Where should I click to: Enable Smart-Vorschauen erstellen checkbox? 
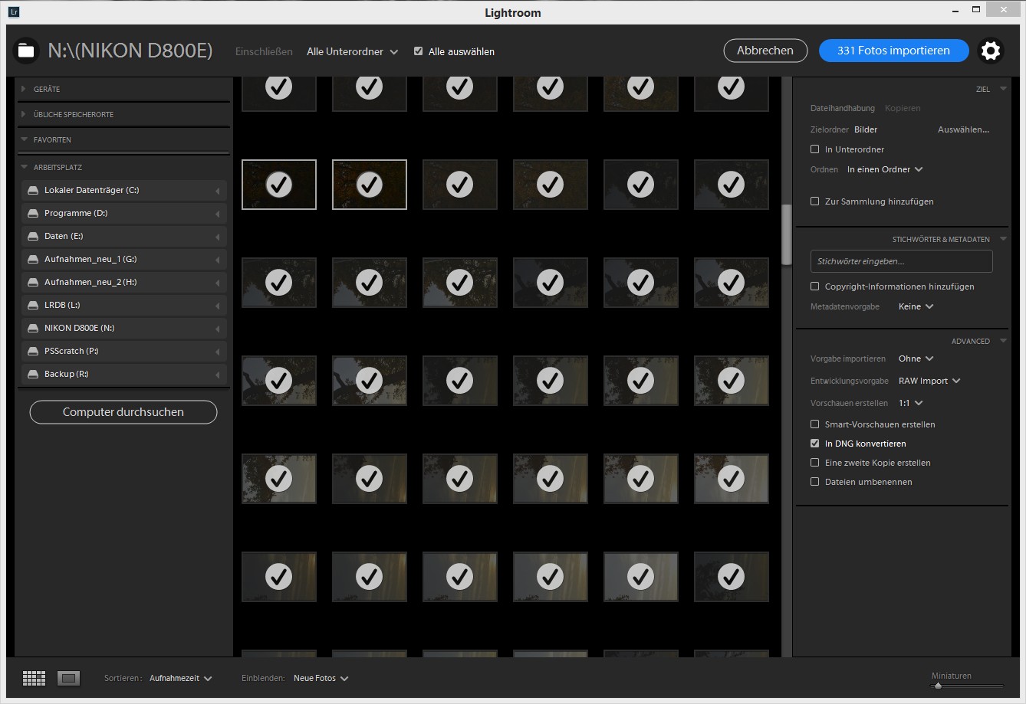815,424
